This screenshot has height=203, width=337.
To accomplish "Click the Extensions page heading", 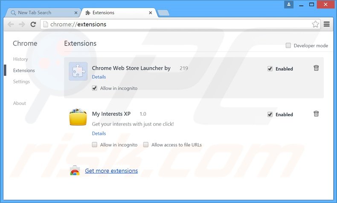I will (80, 43).
